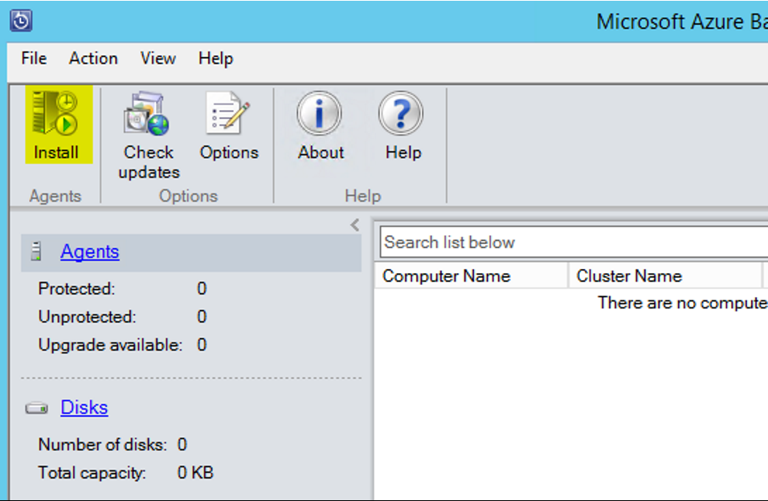Open the File menu
The width and height of the screenshot is (768, 501).
[34, 59]
